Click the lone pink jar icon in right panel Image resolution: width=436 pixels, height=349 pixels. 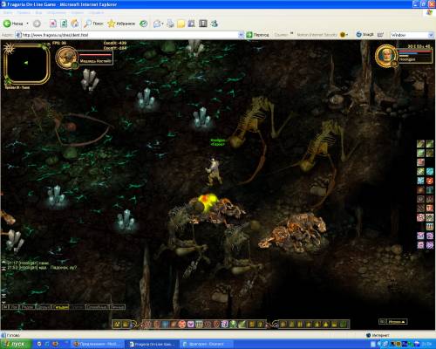420,162
